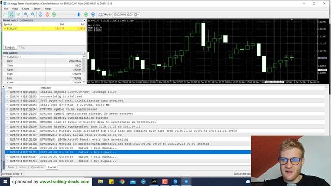Select the Date row in Data Window
Screen dimensions: 331x186
point(42,61)
